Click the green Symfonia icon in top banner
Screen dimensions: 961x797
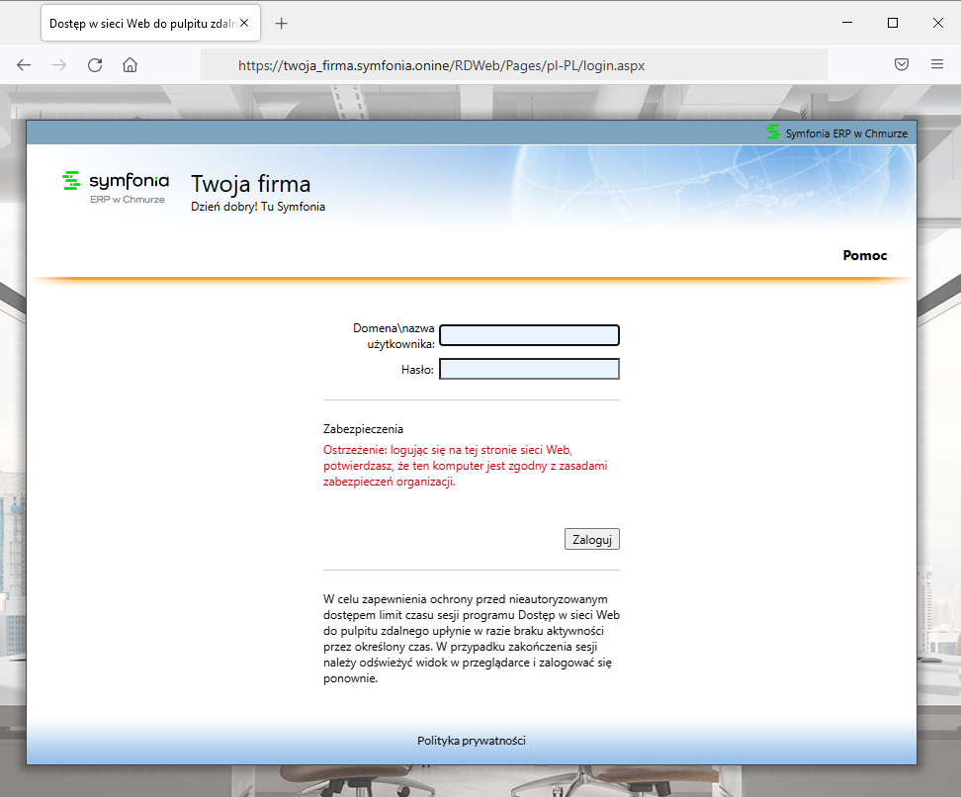coord(773,133)
